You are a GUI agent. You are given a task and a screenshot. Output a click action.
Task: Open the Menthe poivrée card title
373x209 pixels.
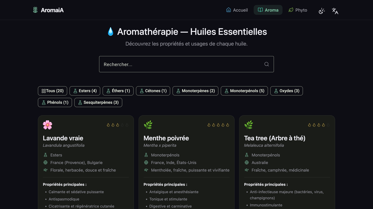click(166, 138)
